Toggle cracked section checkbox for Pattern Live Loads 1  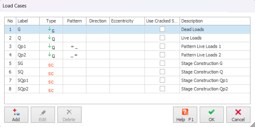(162, 46)
